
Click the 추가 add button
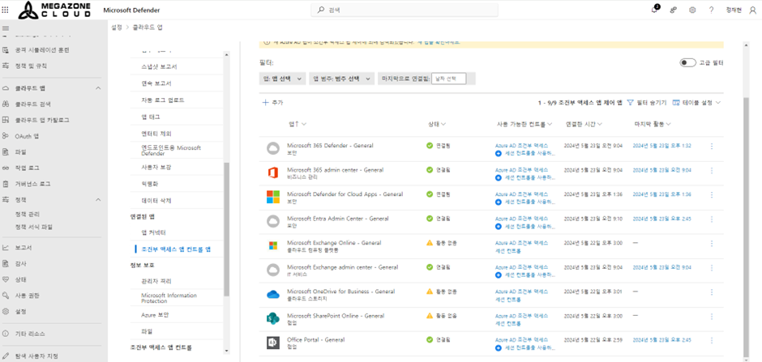click(272, 103)
